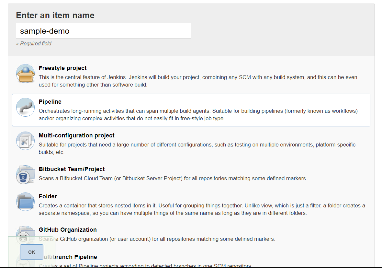Image resolution: width=382 pixels, height=268 pixels.
Task: Pick the Multibranch Pipeline heading
Action: coord(70,257)
